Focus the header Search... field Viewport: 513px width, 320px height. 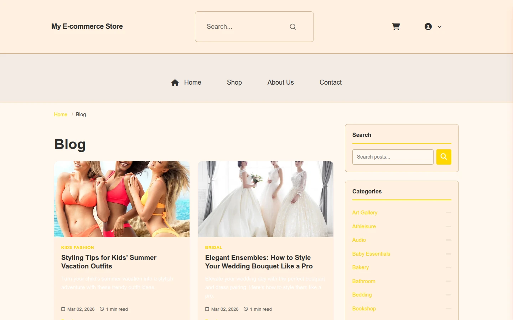coord(246,27)
